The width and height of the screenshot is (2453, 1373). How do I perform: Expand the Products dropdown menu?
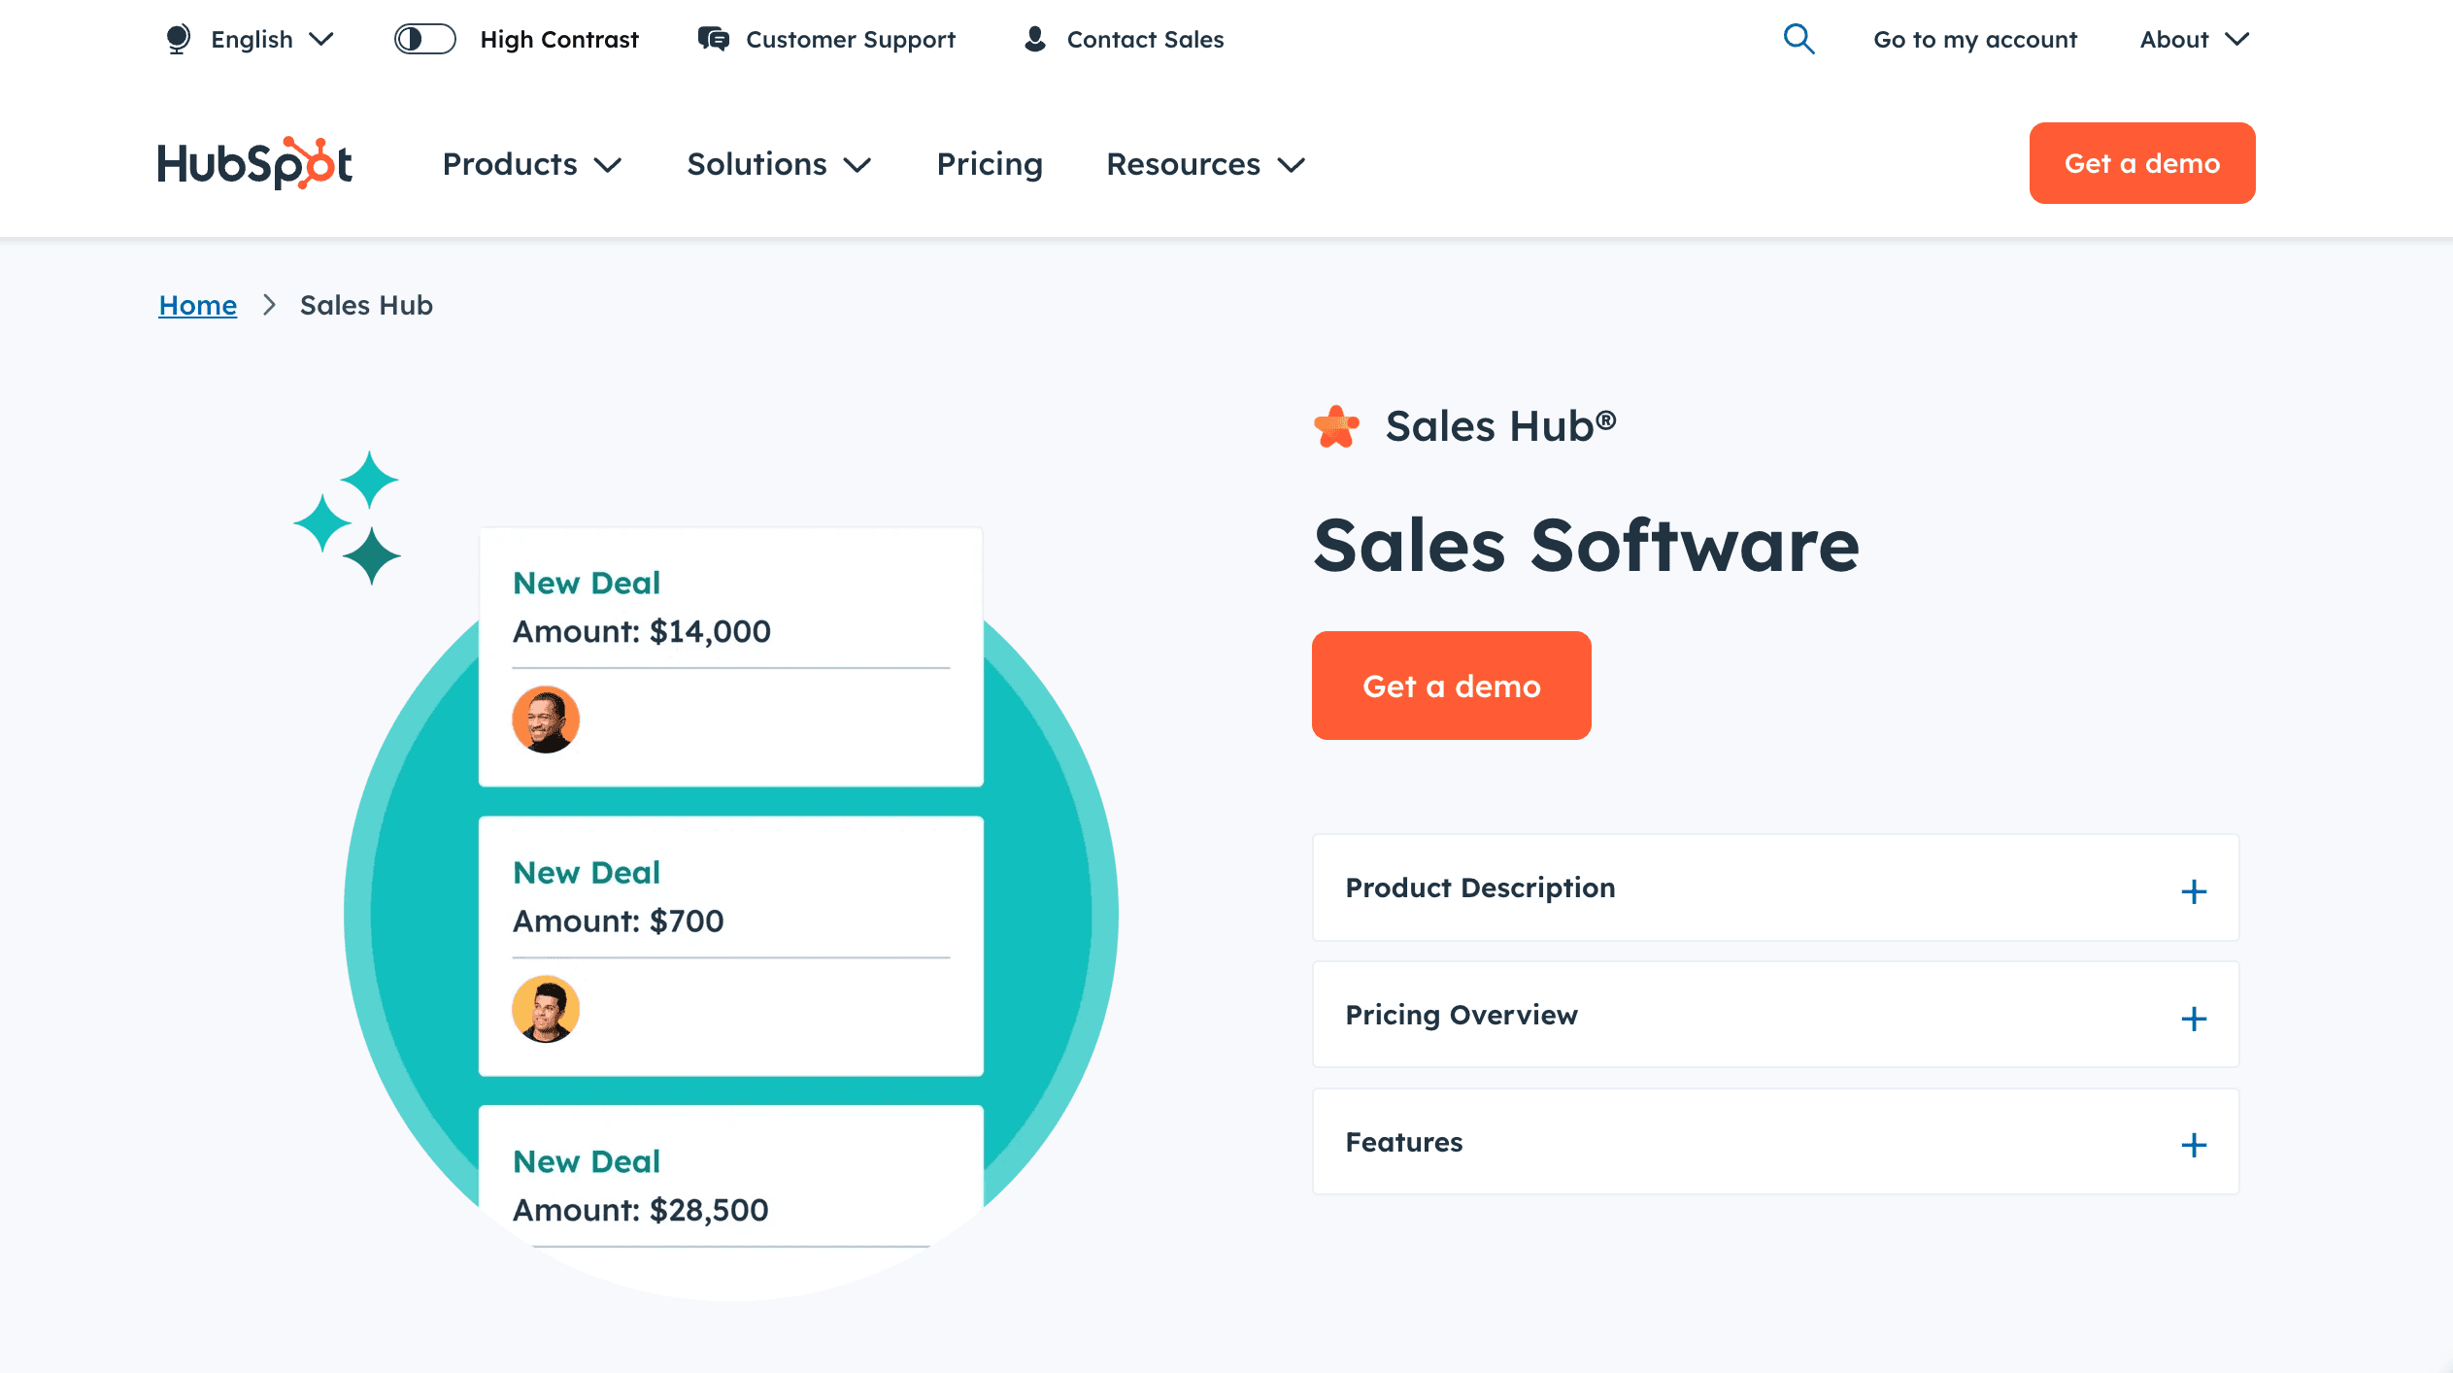pyautogui.click(x=530, y=163)
